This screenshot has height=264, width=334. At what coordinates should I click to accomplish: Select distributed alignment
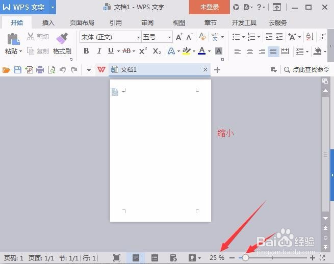click(x=285, y=51)
